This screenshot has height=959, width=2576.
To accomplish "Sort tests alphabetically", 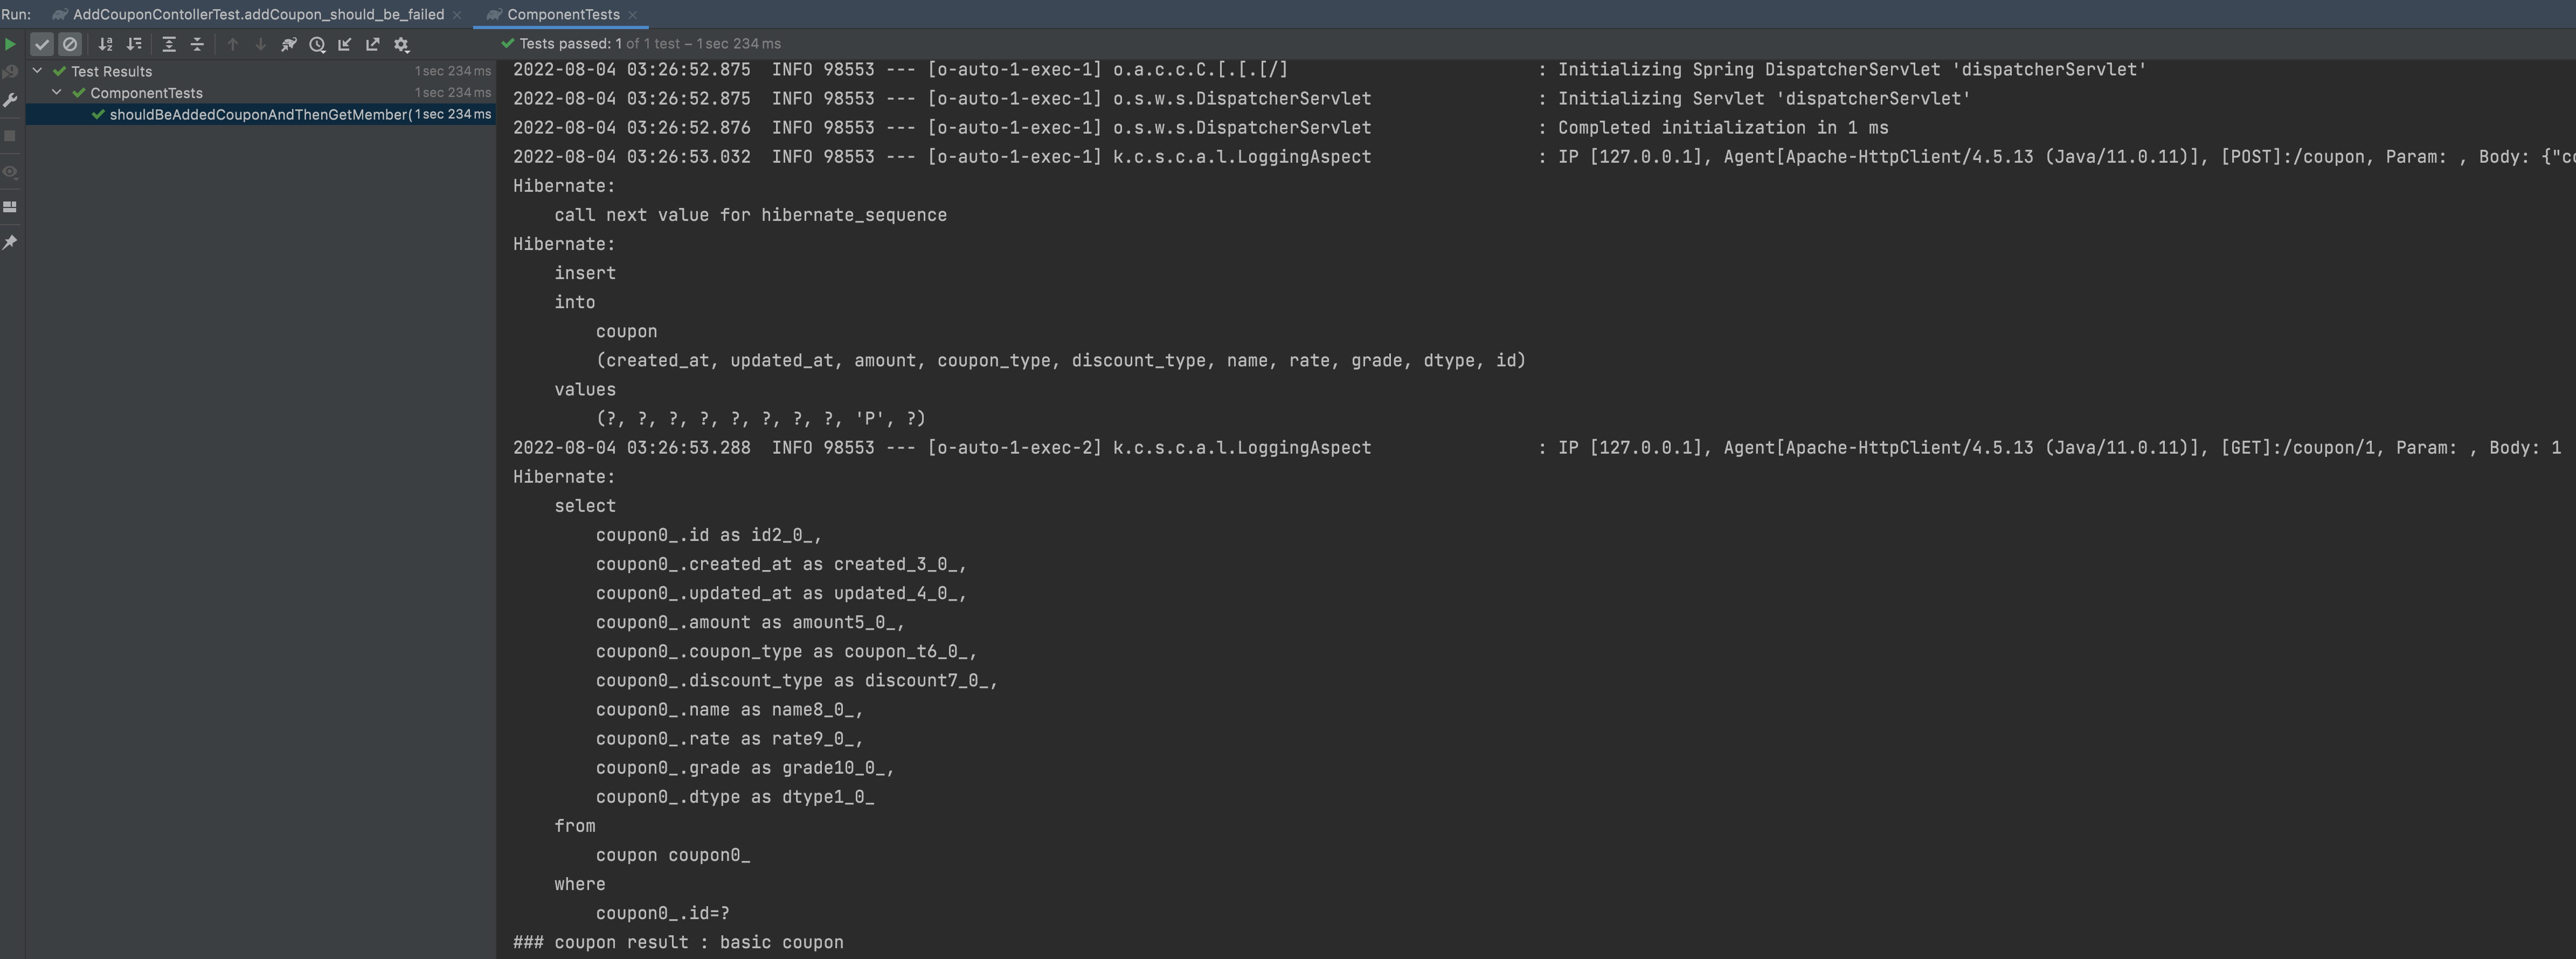I will 105,44.
